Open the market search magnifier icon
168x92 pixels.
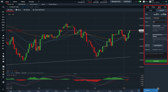(x=3, y=7)
